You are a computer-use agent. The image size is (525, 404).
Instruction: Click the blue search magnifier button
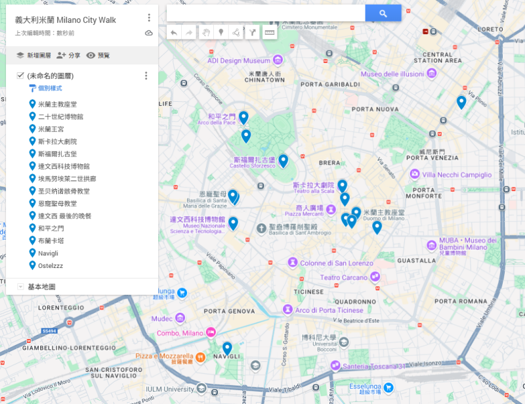point(383,13)
